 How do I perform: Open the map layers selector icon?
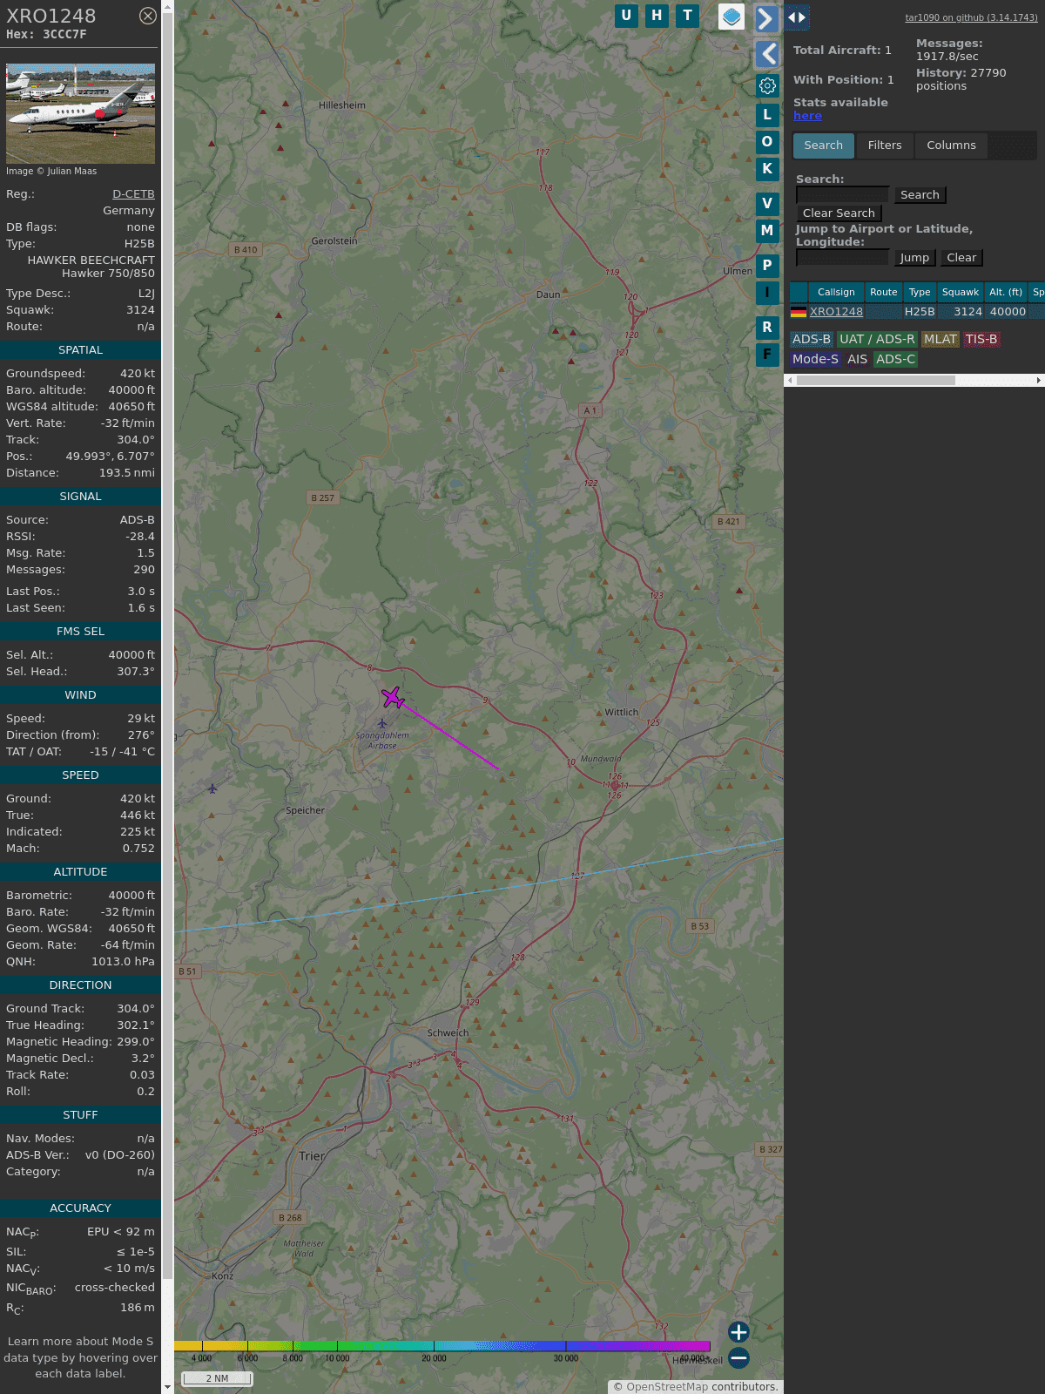[731, 17]
